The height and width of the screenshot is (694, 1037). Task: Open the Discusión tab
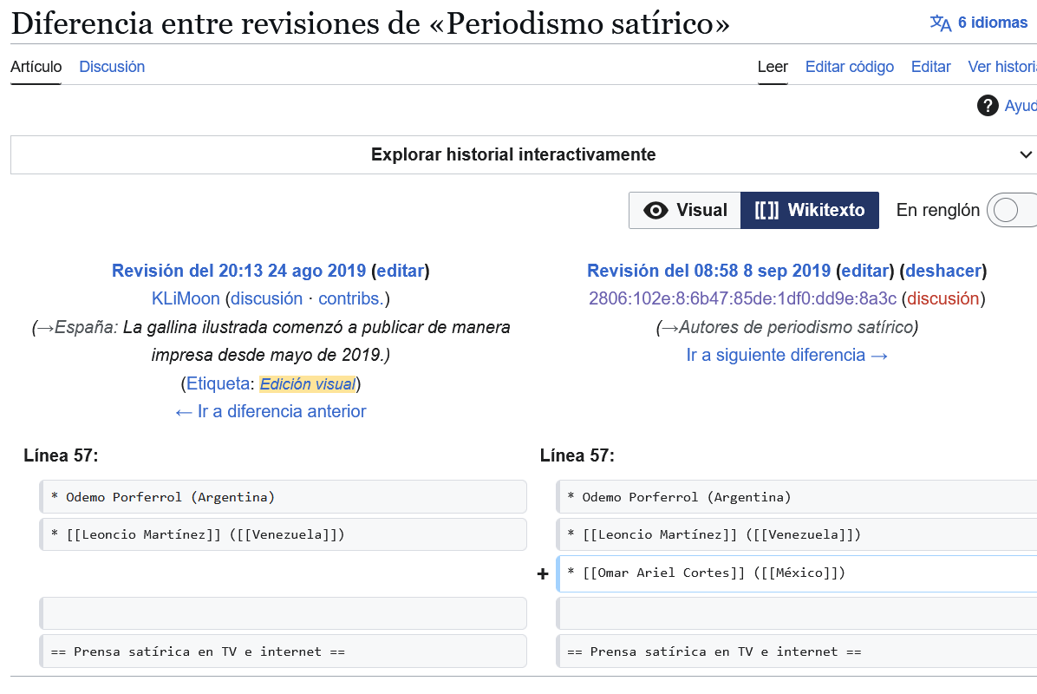(112, 67)
